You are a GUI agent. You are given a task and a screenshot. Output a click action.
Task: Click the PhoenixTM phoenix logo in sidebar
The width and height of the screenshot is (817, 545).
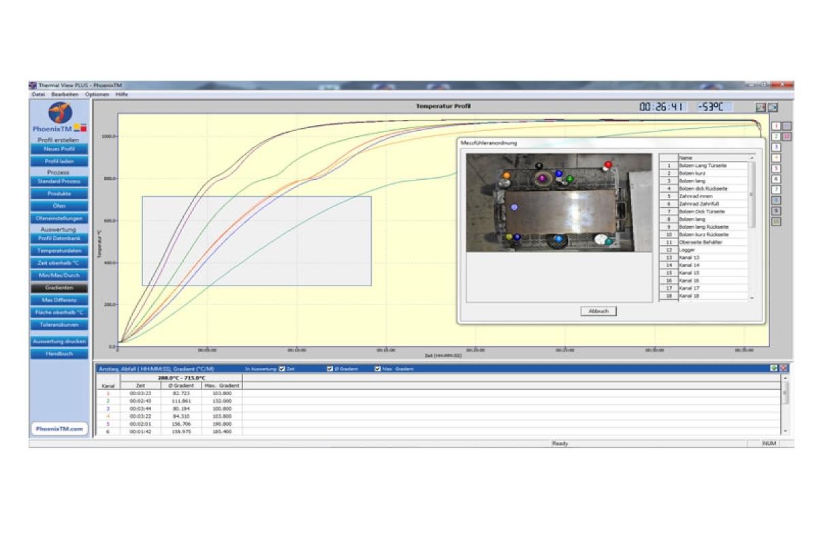click(x=59, y=113)
